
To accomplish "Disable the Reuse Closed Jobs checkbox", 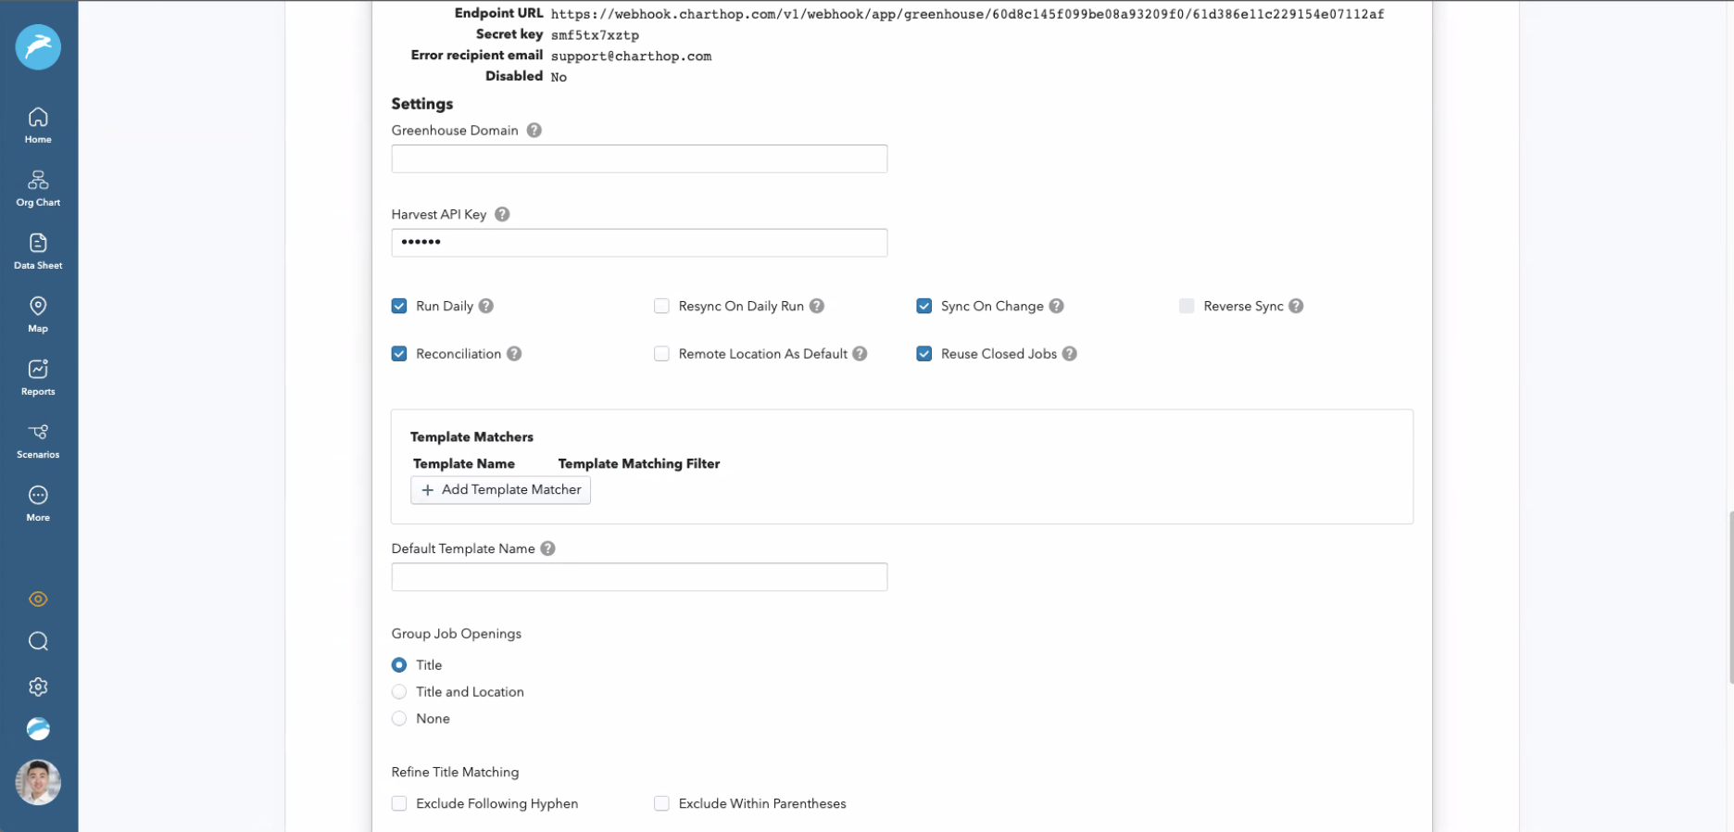I will (924, 354).
